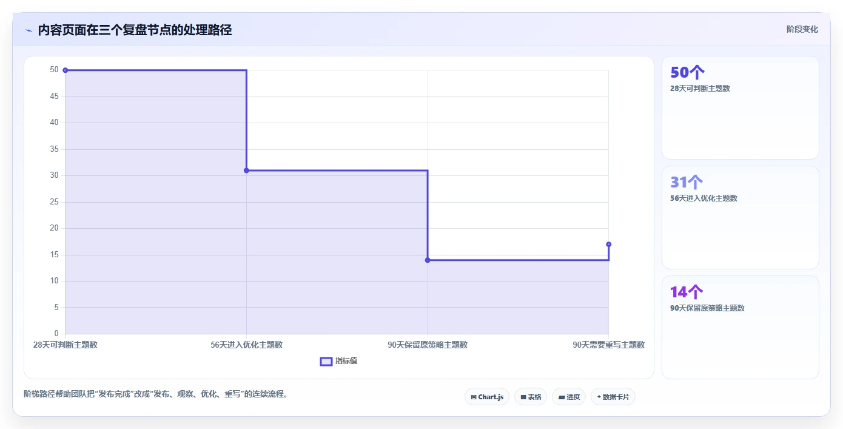Screen dimensions: 843x429
Task: Click the 28天可判断主题数 card caption
Action: click(x=700, y=89)
